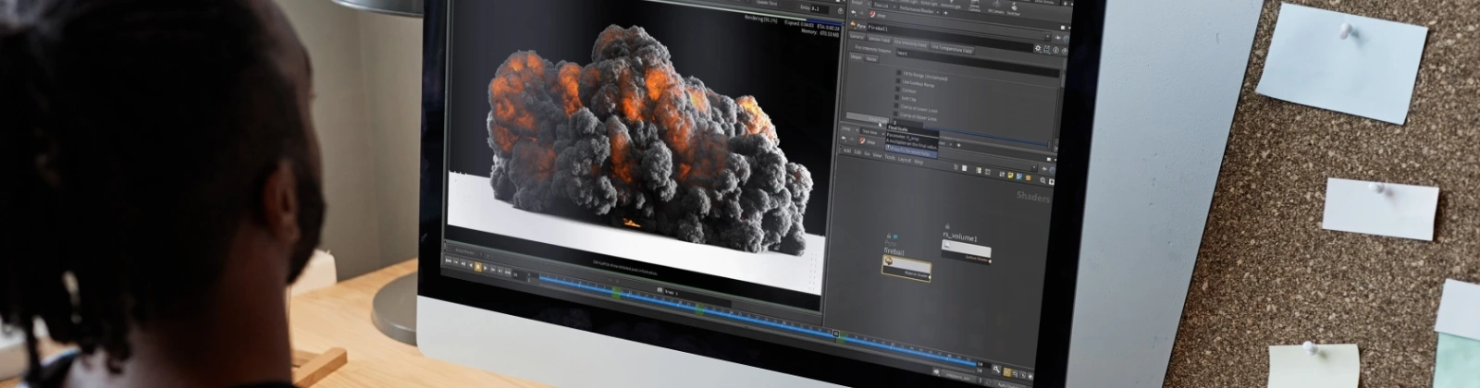
Task: Click the current frame marker on timeline
Action: tap(835, 334)
